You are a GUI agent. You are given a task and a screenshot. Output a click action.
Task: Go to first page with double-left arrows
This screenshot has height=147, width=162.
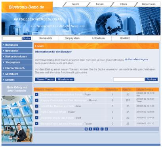click(x=86, y=129)
